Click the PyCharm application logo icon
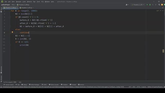Screen dimensions: 165x93 2,2
